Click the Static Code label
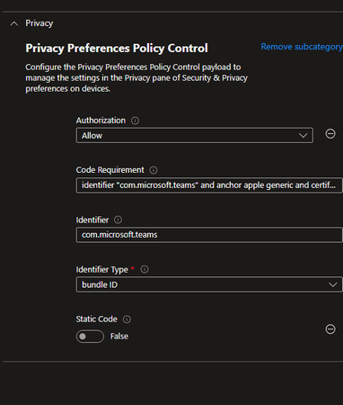This screenshot has height=405, width=343. click(96, 319)
